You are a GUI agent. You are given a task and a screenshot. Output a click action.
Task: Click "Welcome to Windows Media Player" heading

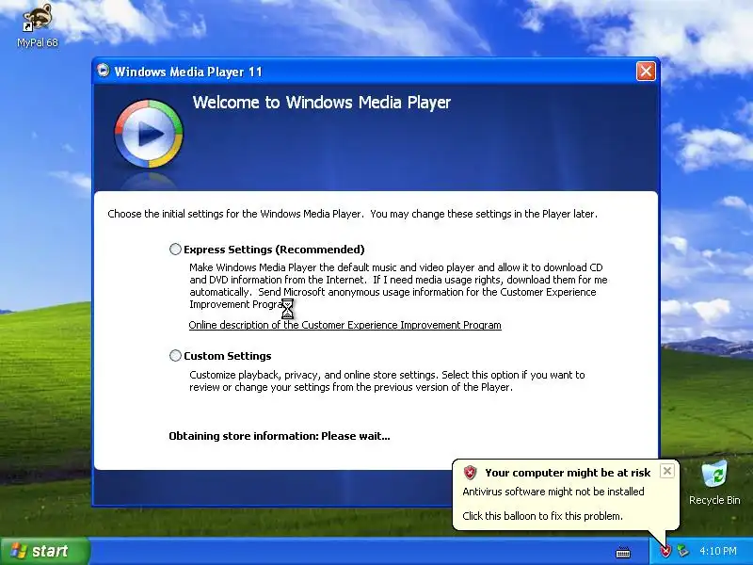click(321, 103)
